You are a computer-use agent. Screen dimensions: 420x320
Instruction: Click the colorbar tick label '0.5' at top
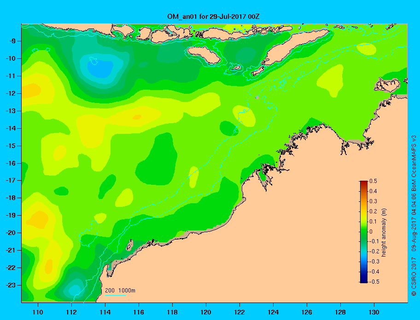(x=373, y=181)
